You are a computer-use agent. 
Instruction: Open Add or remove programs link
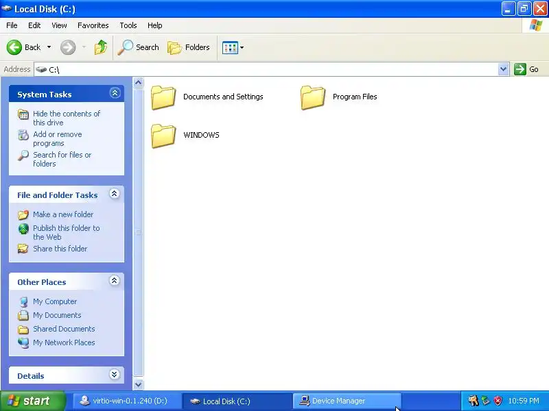pos(58,139)
